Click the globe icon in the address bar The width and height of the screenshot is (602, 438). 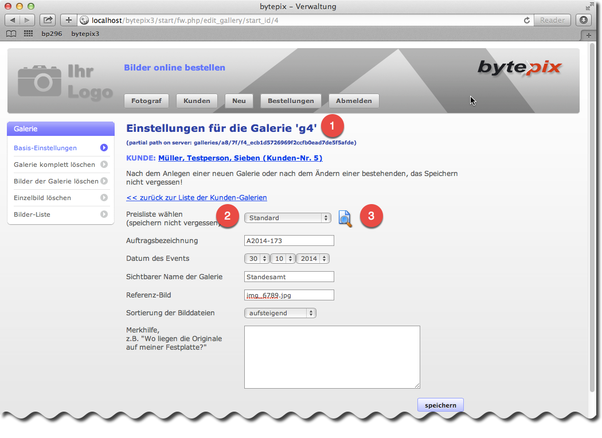[84, 20]
